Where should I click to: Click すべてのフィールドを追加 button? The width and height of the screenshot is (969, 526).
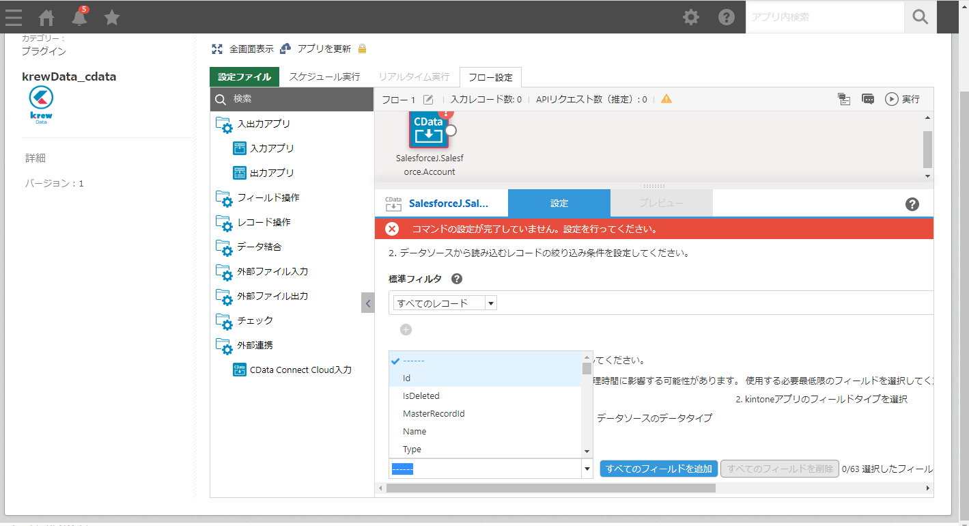tap(659, 469)
